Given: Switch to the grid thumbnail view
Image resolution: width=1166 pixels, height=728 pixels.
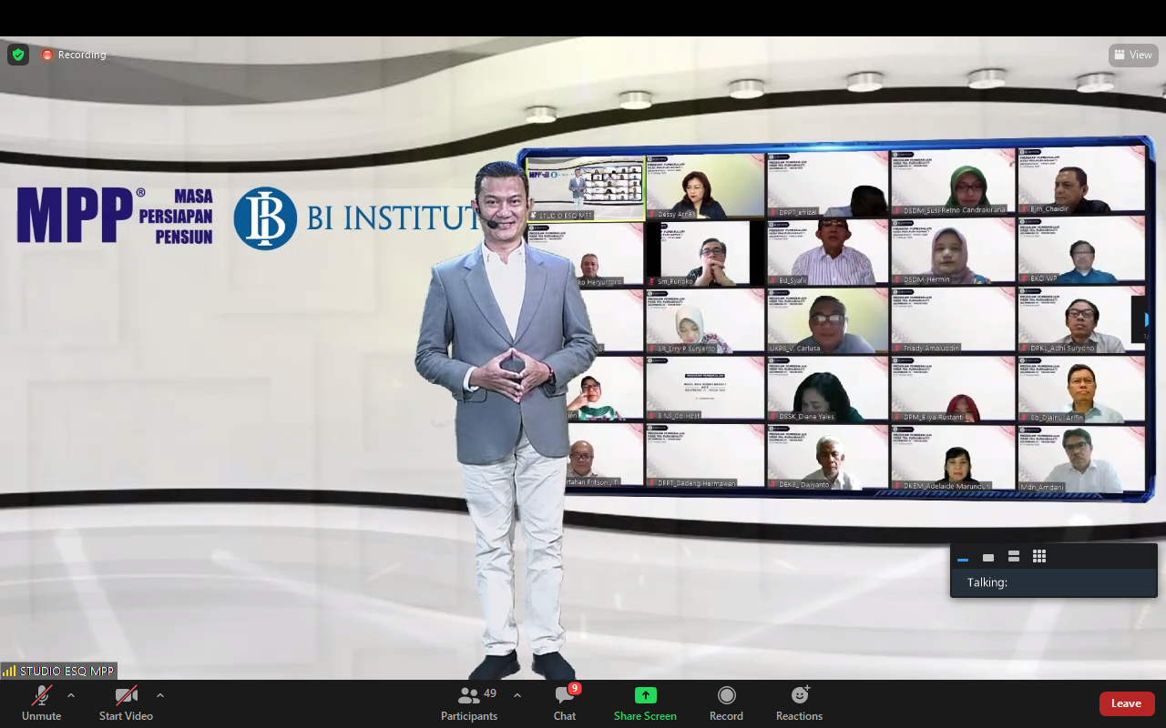Looking at the screenshot, I should pyautogui.click(x=1039, y=557).
